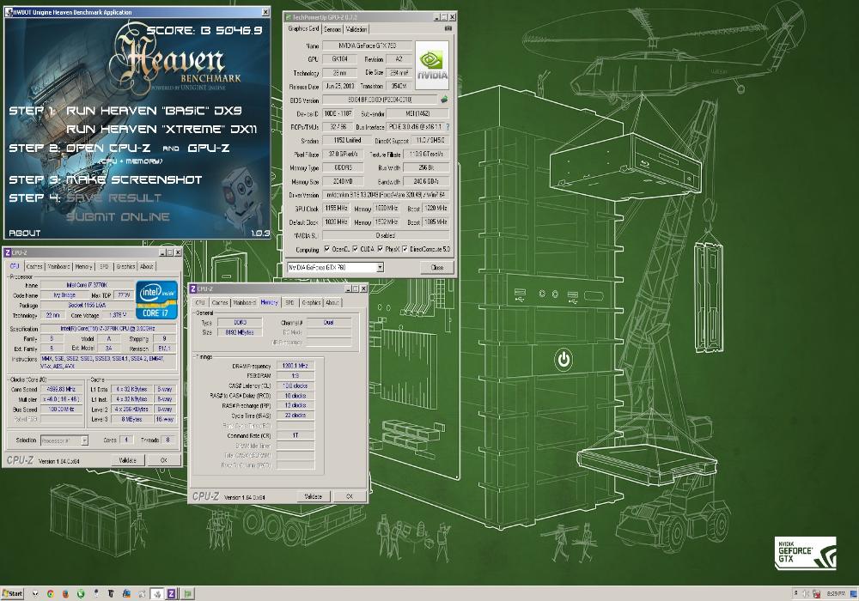859x601 pixels.
Task: Click the green GPU-Z taskbar button
Action: (x=188, y=594)
